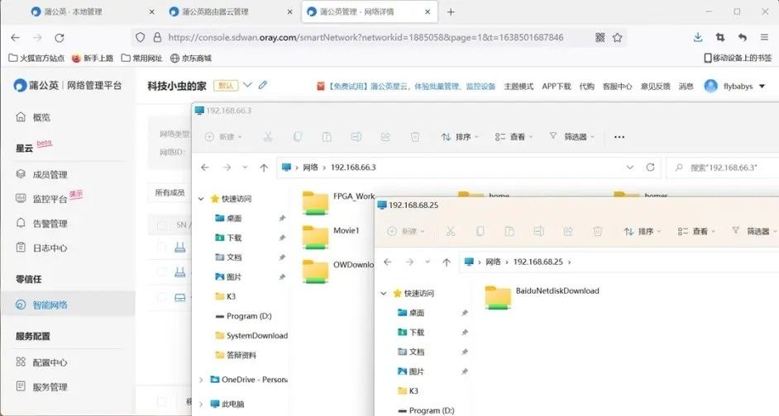Open 成员管理 in the left sidebar
Screen dimensions: 779x416
point(51,174)
